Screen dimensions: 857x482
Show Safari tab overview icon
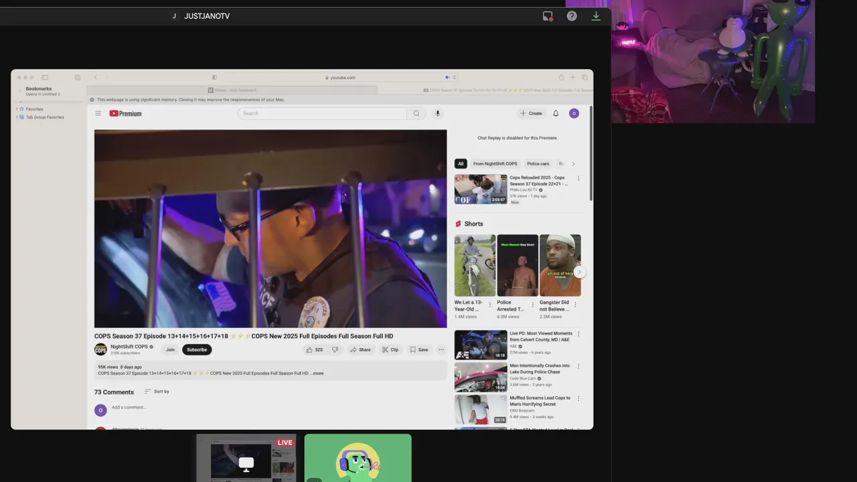[585, 78]
